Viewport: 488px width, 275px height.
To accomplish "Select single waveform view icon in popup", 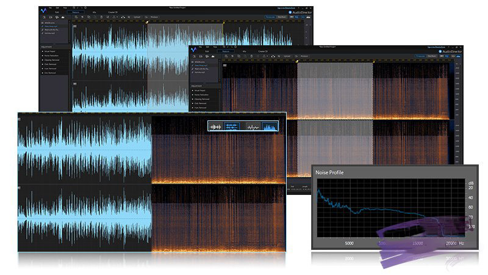I will click(215, 127).
